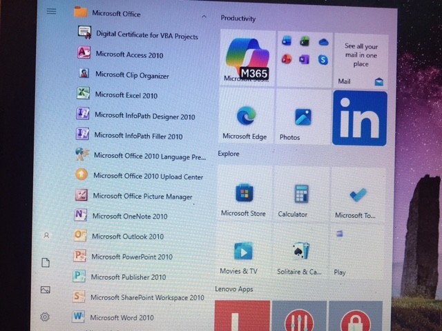
Task: Launch Microsoft Access 2010 icon
Action: 84,52
